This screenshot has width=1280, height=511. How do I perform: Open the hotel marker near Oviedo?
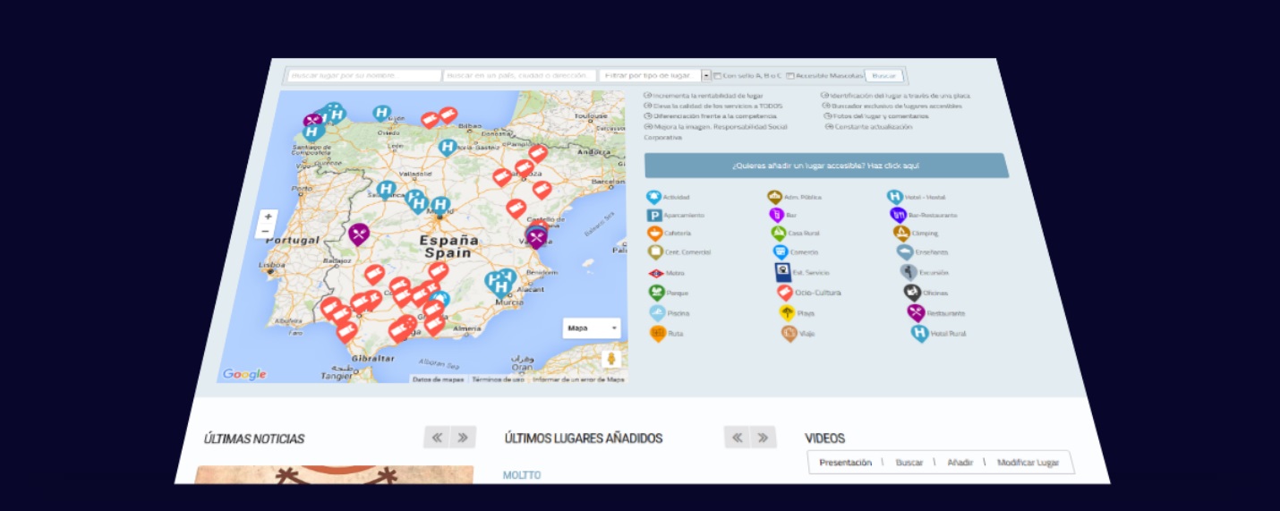pos(381,114)
